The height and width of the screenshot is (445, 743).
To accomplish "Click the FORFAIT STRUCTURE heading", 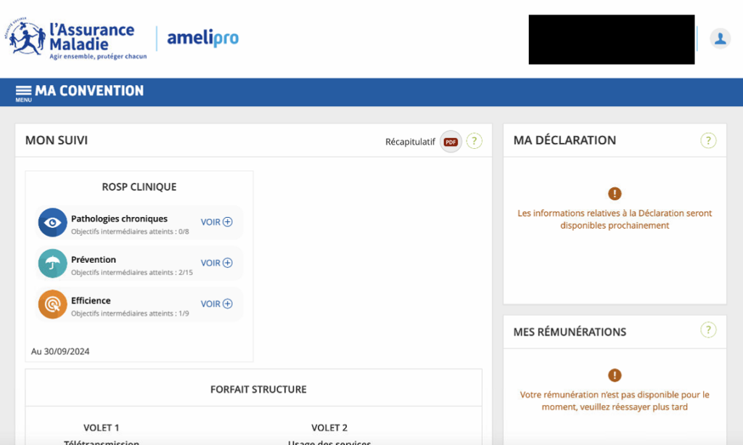I will coord(258,389).
